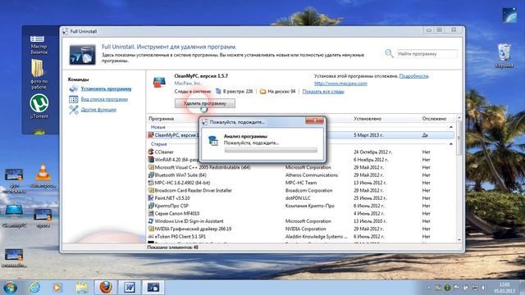Open Другие функции link
This screenshot has width=525, height=295.
(x=98, y=110)
